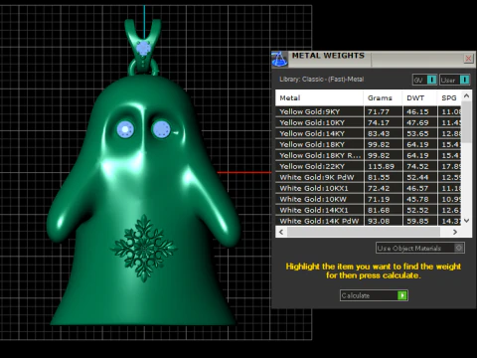Toggle the GV library switch

click(x=424, y=80)
